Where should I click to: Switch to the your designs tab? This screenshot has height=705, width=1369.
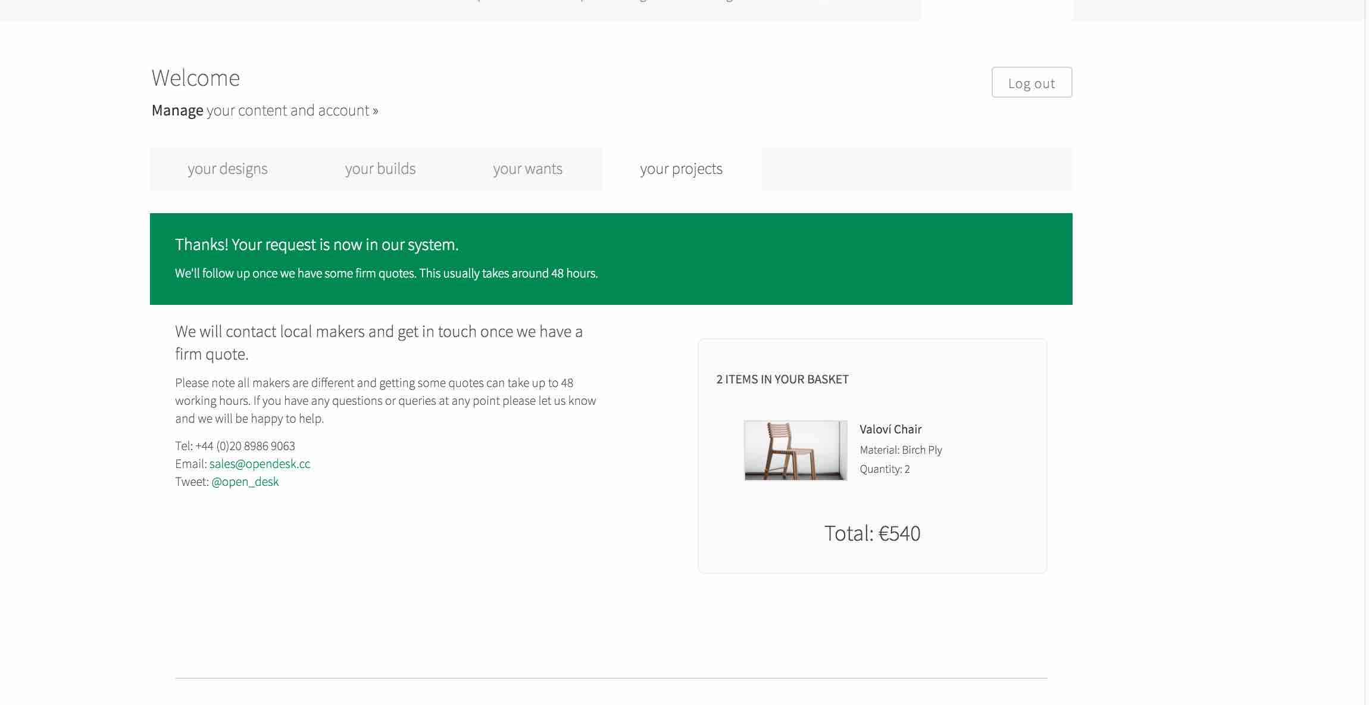[x=227, y=169]
